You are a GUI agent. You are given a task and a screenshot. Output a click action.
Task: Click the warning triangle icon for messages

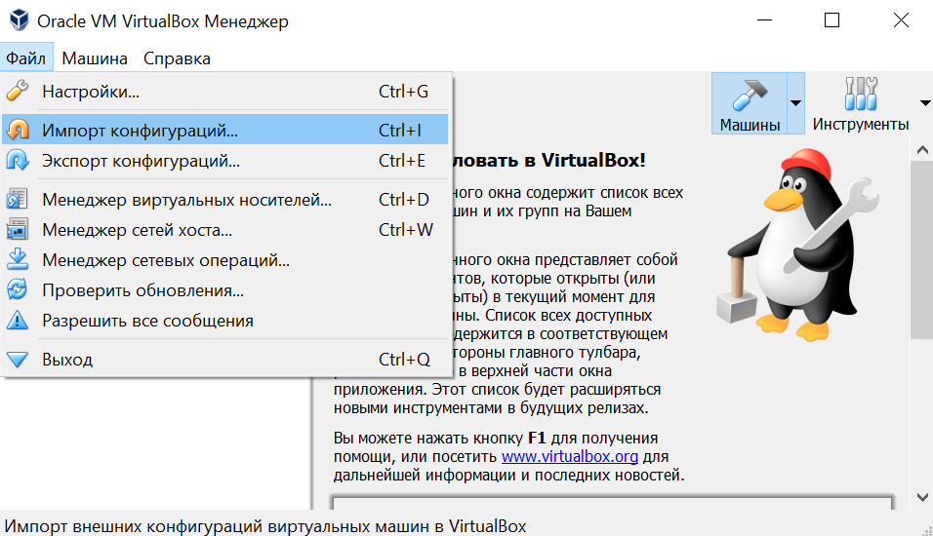18,321
